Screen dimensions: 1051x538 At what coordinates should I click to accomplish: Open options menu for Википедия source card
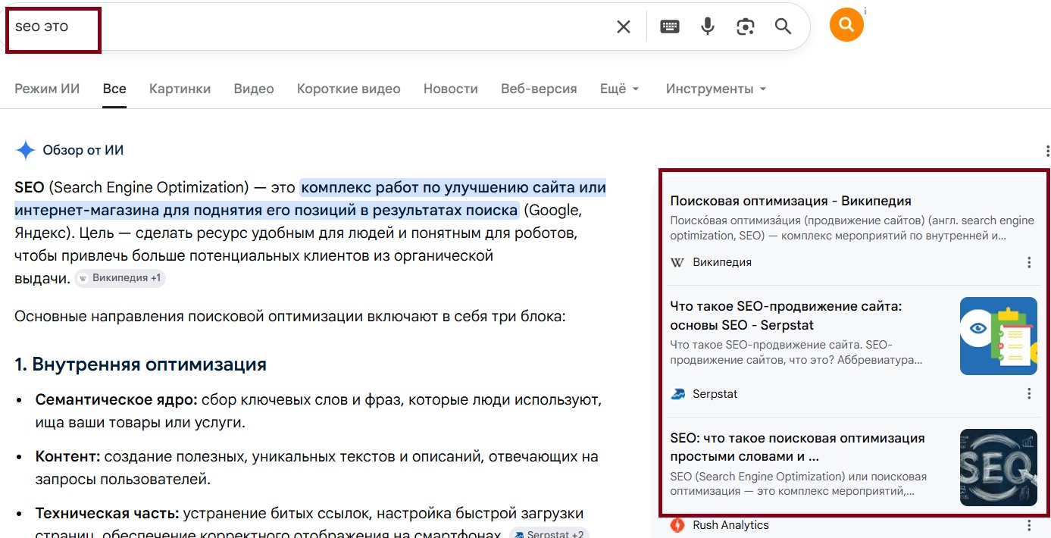point(1029,262)
